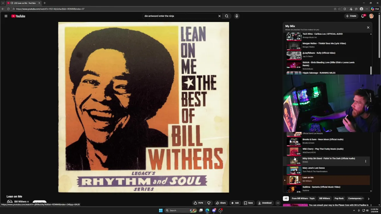The image size is (381, 214).
Task: Open a new browser tab
Action: (x=45, y=3)
